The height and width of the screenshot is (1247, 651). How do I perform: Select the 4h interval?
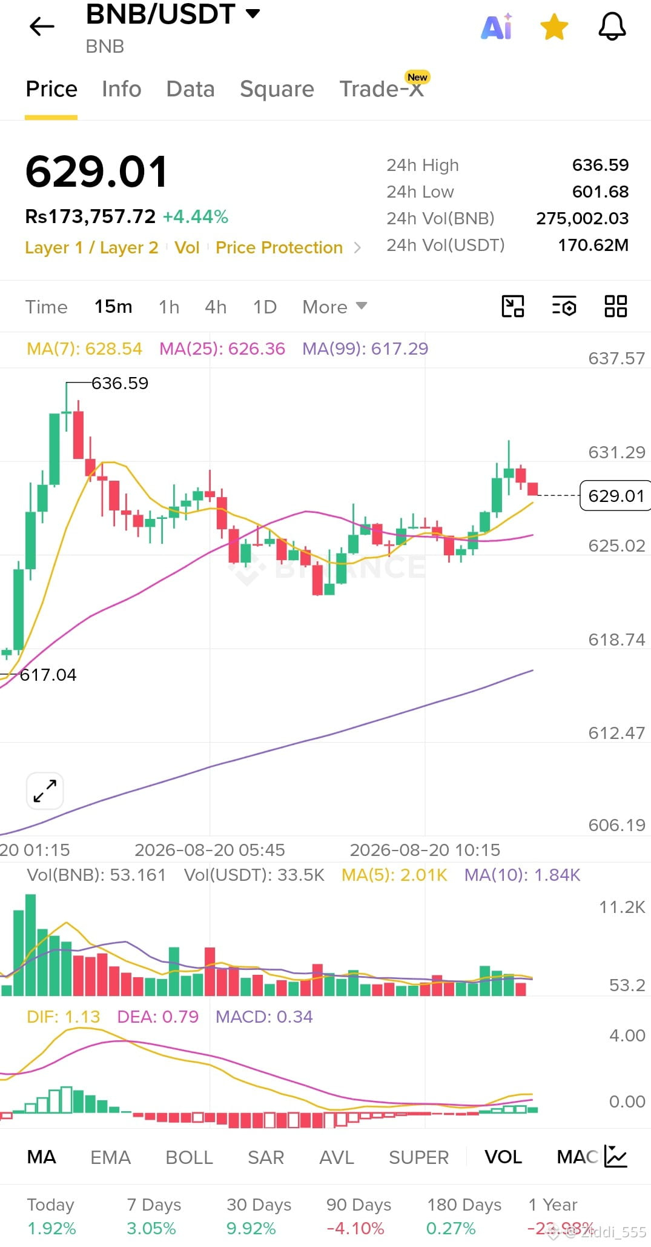tap(216, 307)
